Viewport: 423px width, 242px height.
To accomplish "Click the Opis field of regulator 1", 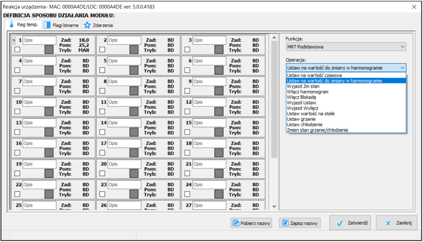I will click(39, 40).
